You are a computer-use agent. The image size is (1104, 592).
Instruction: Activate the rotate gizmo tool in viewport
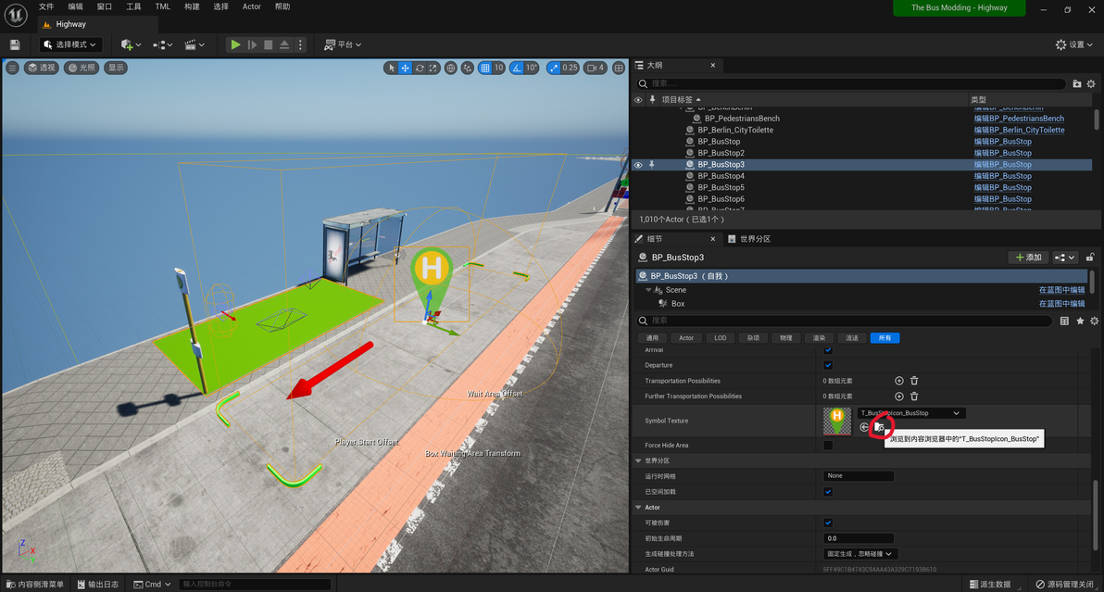click(x=420, y=68)
